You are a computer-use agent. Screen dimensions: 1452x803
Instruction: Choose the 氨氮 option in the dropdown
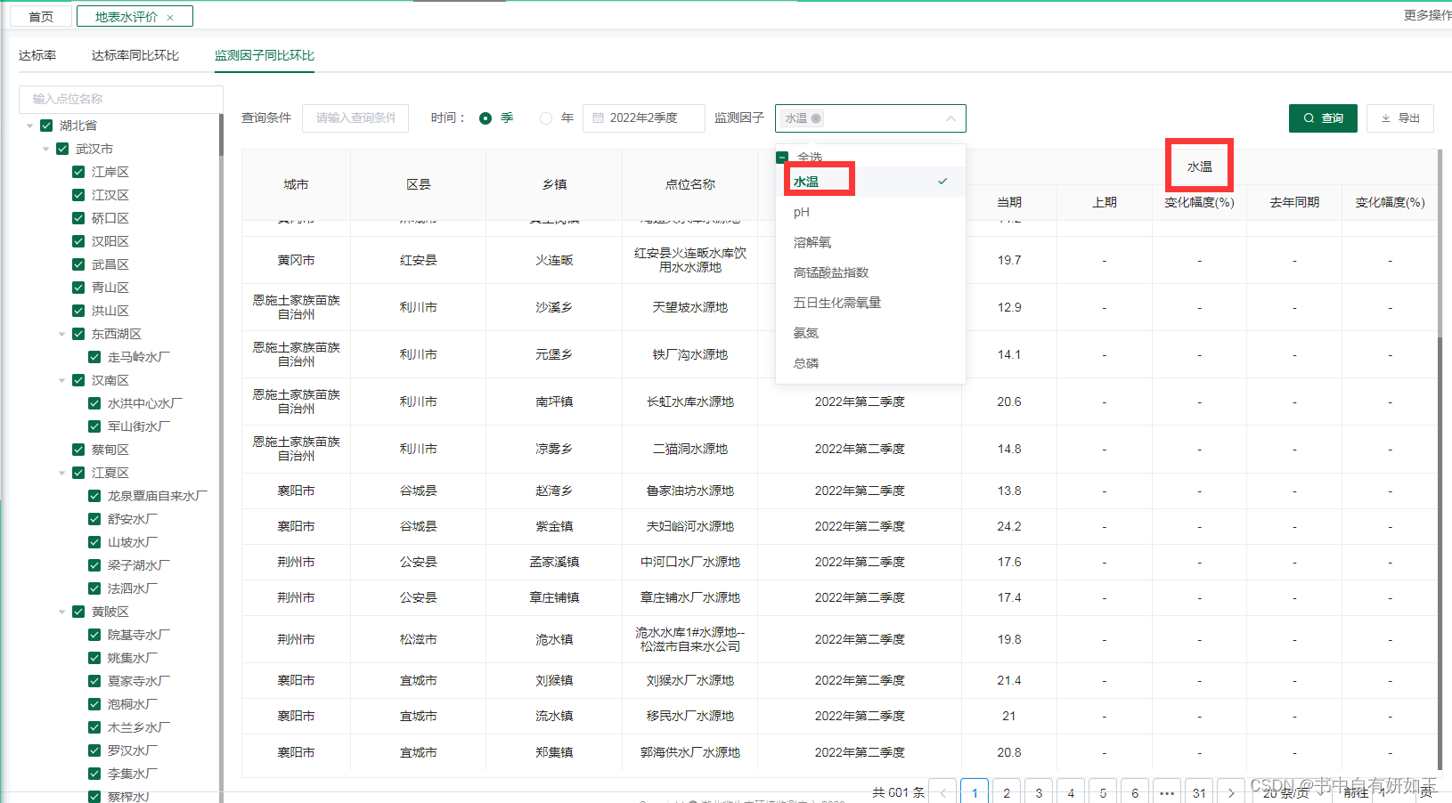click(870, 333)
